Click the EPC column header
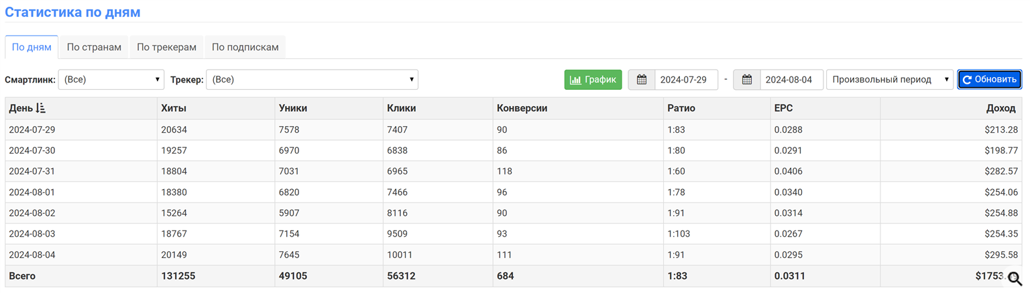This screenshot has width=1030, height=293. point(783,108)
